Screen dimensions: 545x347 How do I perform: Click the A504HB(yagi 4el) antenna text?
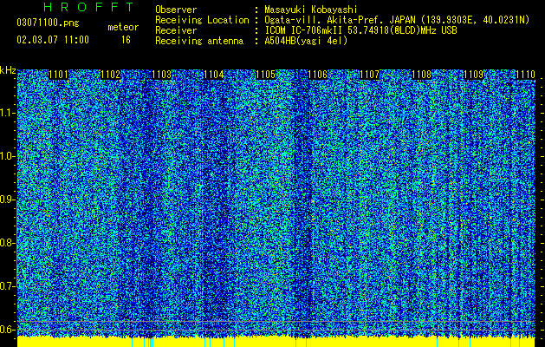(x=306, y=41)
